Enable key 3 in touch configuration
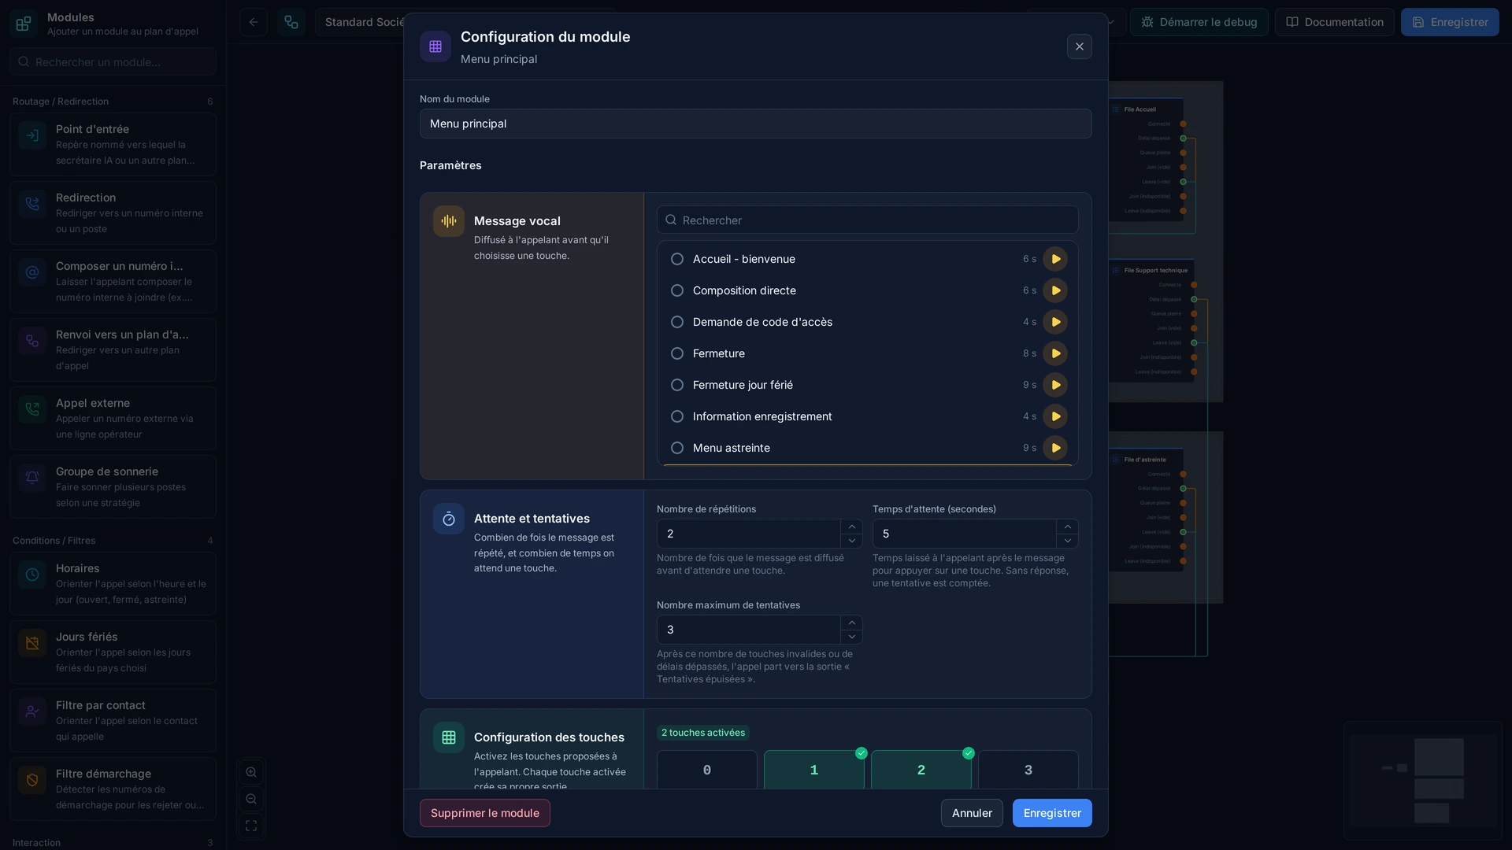The width and height of the screenshot is (1512, 850). coord(1028,770)
